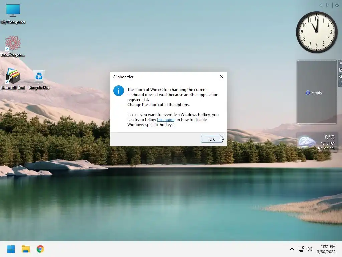Click the Clipboarder gadget drag handle
This screenshot has width=342, height=257.
tap(340, 83)
